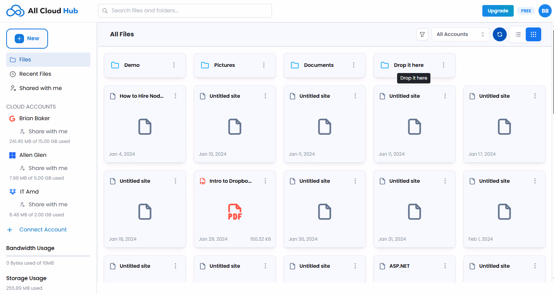Click the Windows icon beside Allen Glen
This screenshot has width=554, height=294.
tap(12, 155)
